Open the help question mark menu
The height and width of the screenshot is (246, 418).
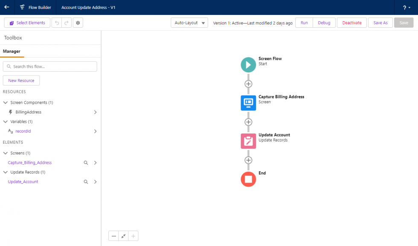click(406, 8)
